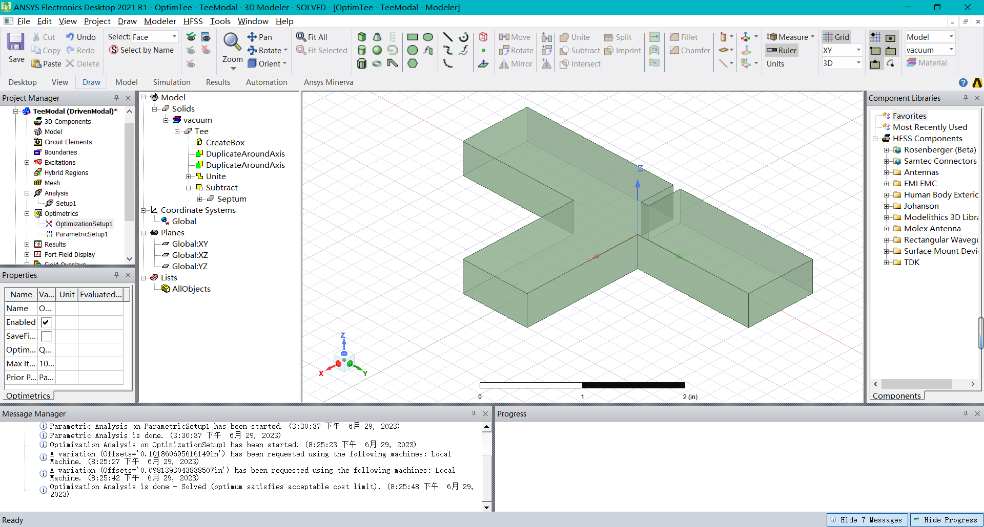This screenshot has height=527, width=984.
Task: Click the Draw Plane icon
Action: [x=483, y=63]
